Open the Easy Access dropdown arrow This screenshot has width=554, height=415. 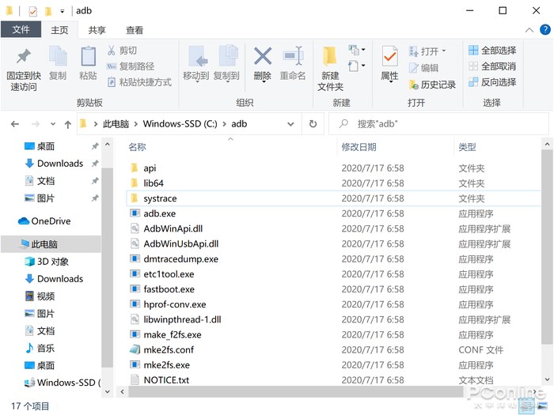pos(363,66)
